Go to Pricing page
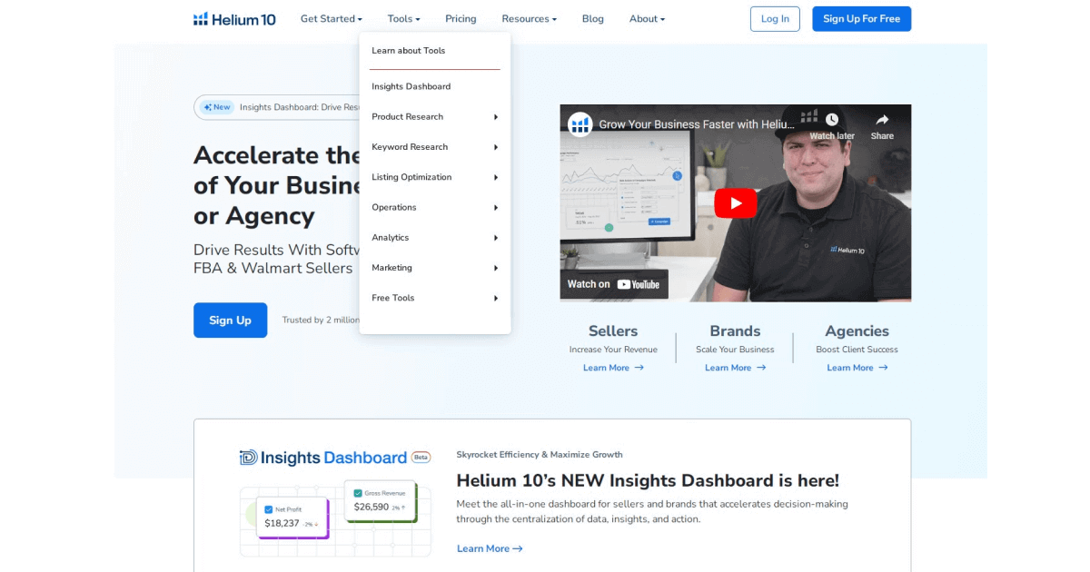The image size is (1090, 572). click(461, 19)
